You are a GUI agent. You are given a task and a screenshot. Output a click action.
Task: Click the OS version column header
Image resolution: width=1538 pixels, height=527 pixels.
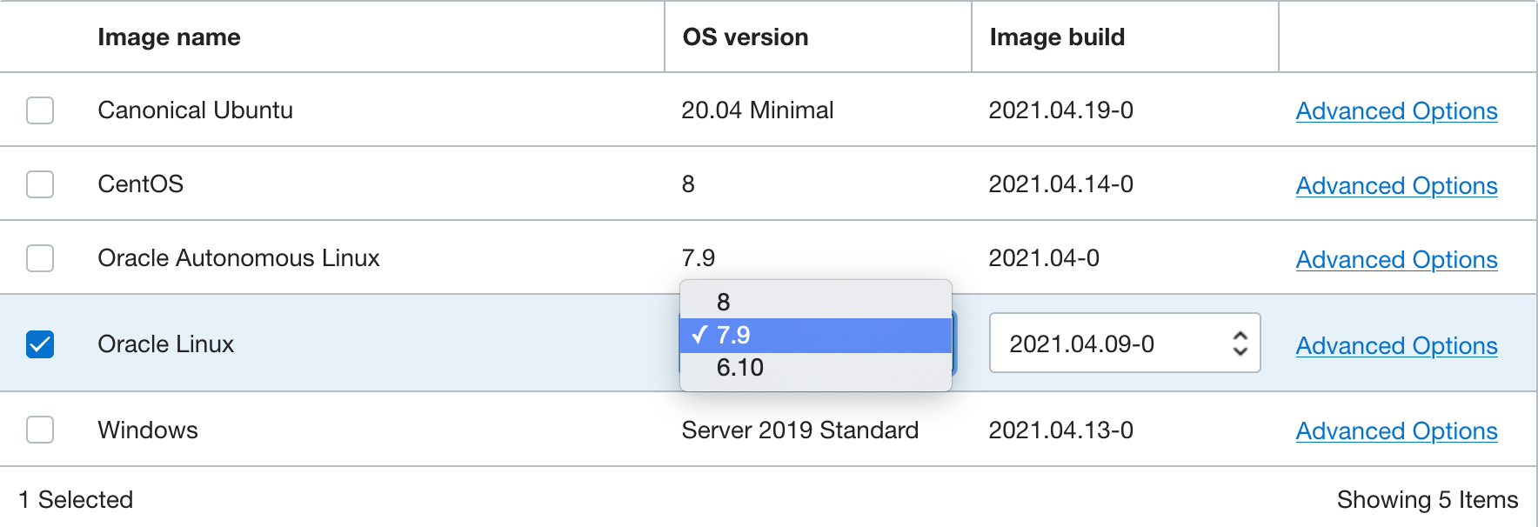pos(746,37)
